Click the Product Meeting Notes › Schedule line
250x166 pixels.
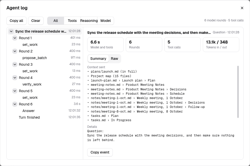(x=136, y=94)
